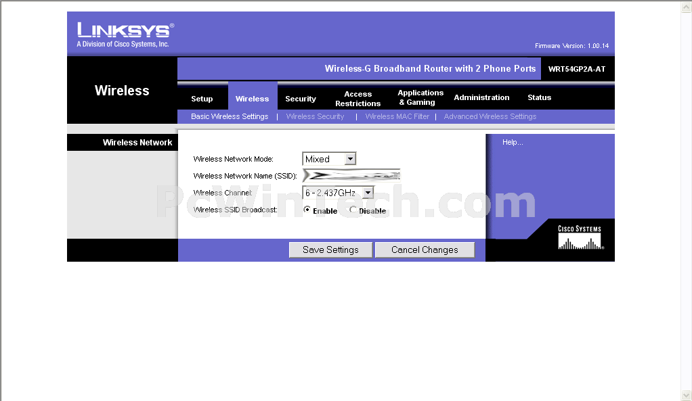Switch to the Administration tab
The height and width of the screenshot is (401, 692).
pos(481,97)
